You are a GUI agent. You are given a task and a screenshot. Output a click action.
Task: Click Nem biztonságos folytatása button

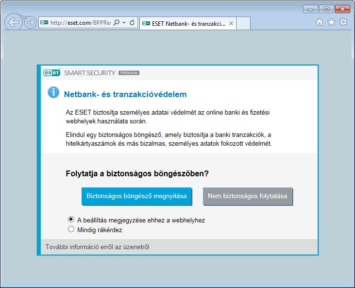(248, 196)
